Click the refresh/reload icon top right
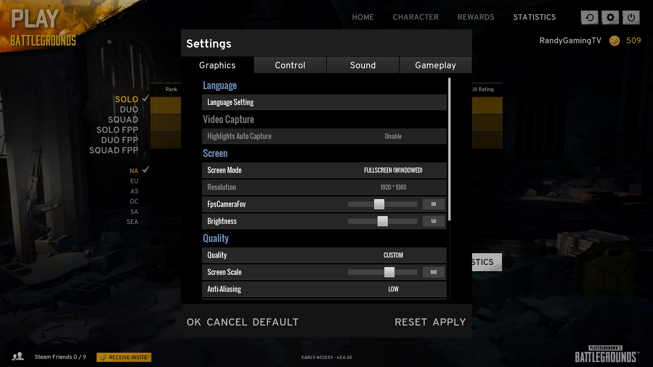The image size is (653, 367). point(589,18)
